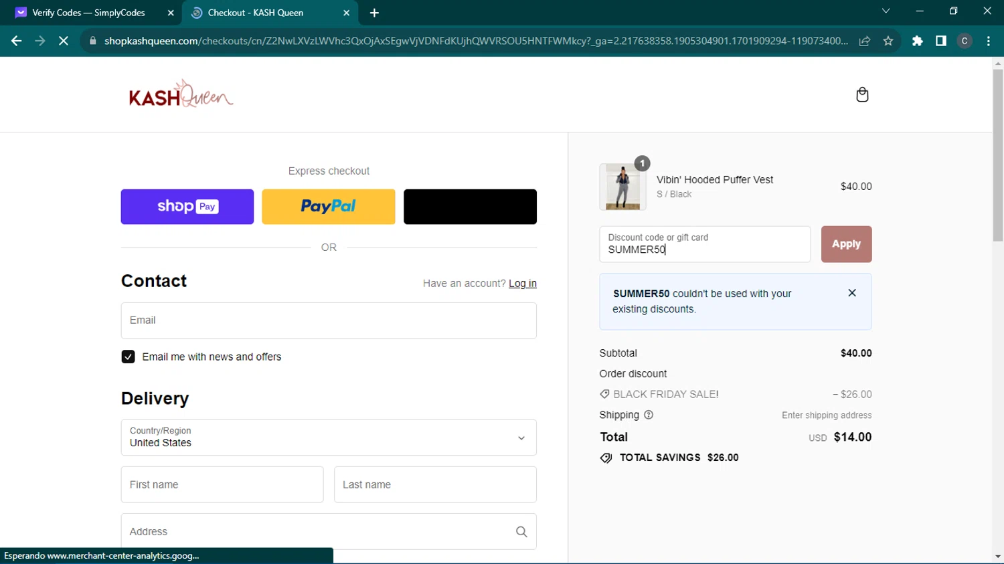This screenshot has width=1004, height=564.
Task: Click the black express checkout button
Action: (x=470, y=207)
